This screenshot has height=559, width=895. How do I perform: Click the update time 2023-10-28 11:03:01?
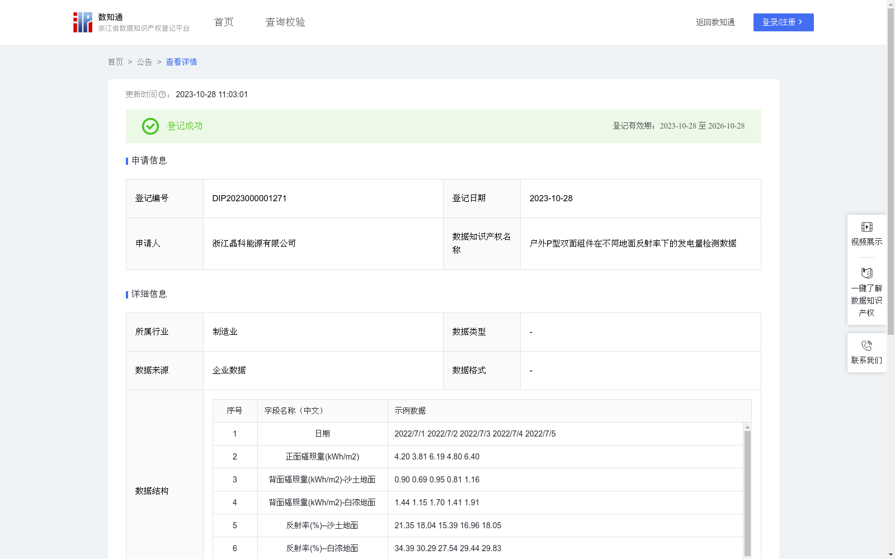(x=212, y=95)
